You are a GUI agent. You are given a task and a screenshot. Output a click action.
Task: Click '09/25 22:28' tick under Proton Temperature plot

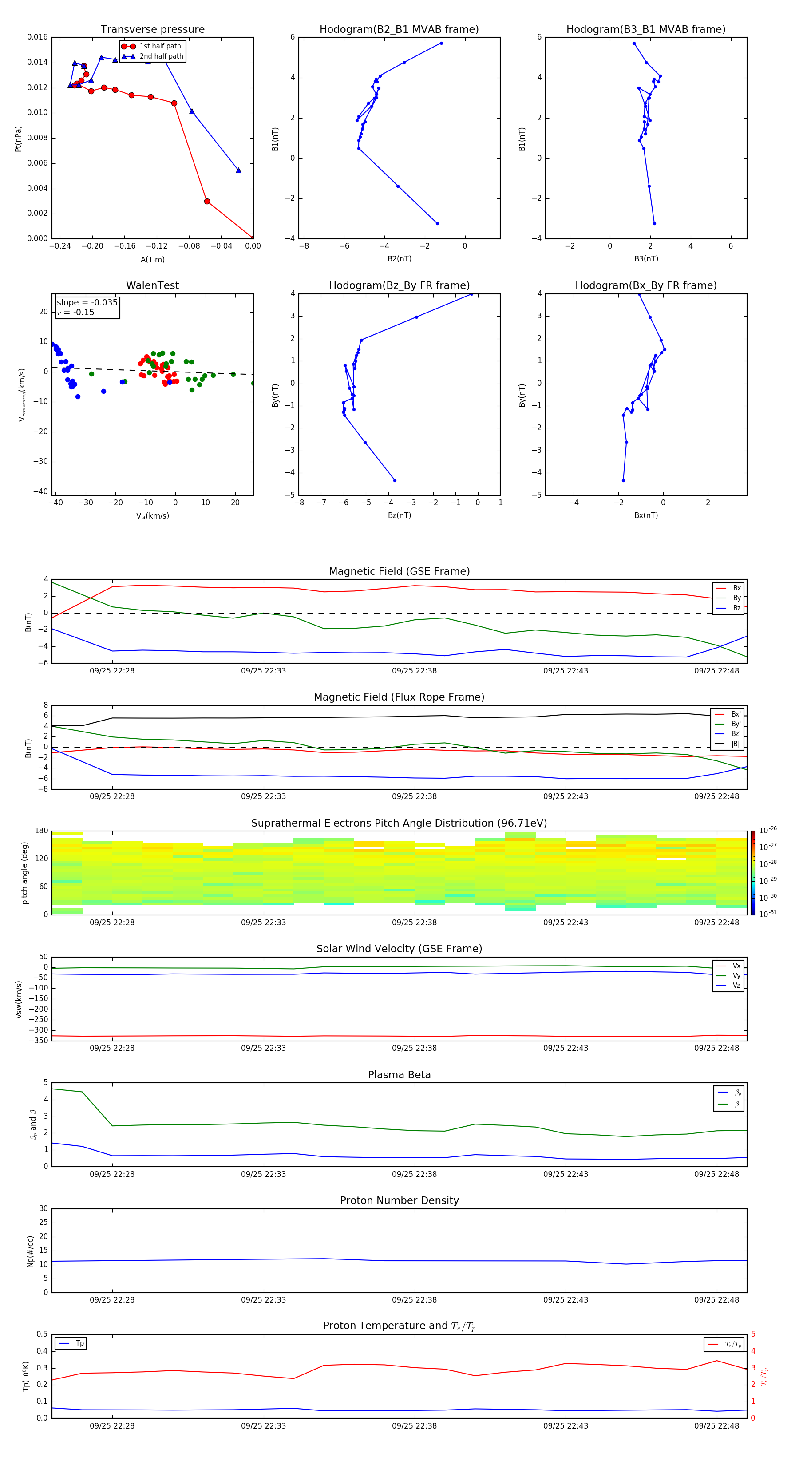pos(112,1426)
